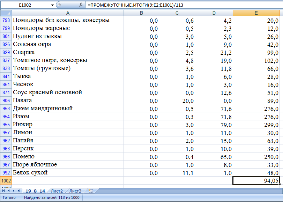This screenshot has height=202, width=283.
Task: Click cell 'Томатное пюре, консервы'
Action: coord(68,60)
